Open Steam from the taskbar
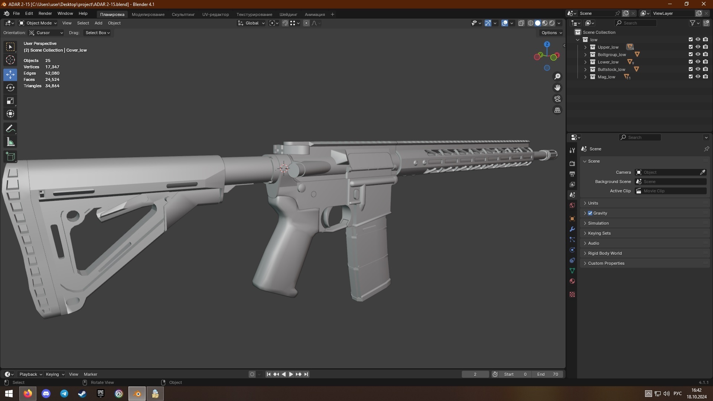This screenshot has width=713, height=401. click(x=82, y=394)
